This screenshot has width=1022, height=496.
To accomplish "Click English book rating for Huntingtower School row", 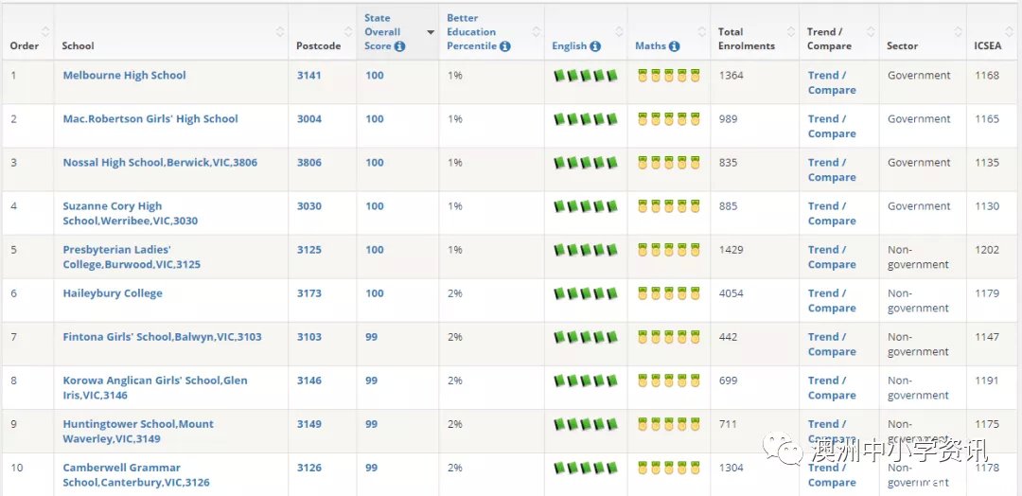I will [586, 425].
